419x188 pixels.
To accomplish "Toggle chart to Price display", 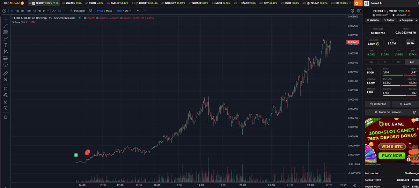I will pos(100,11).
